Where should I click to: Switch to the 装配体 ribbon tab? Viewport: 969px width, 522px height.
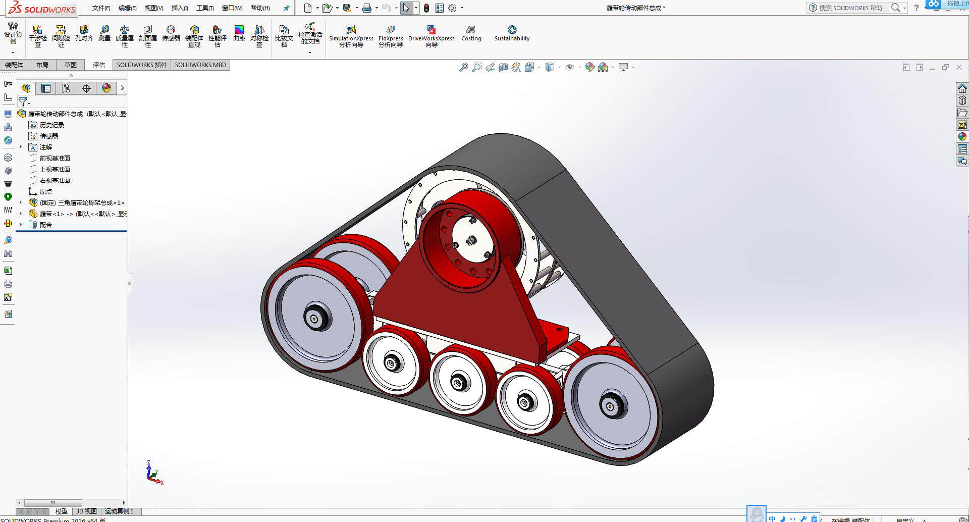14,65
